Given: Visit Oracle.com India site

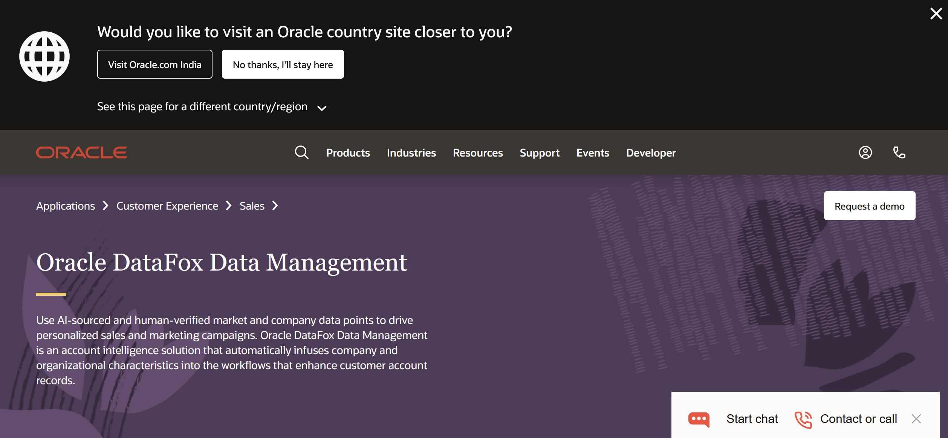Looking at the screenshot, I should pyautogui.click(x=155, y=64).
